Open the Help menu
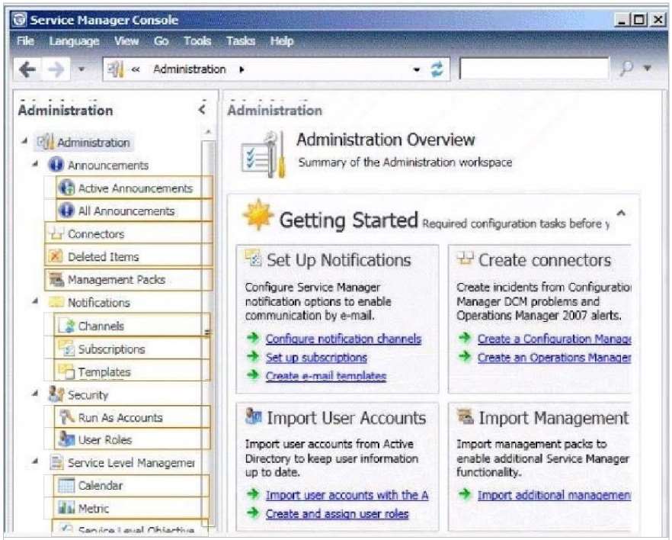The width and height of the screenshot is (672, 540). click(x=282, y=41)
